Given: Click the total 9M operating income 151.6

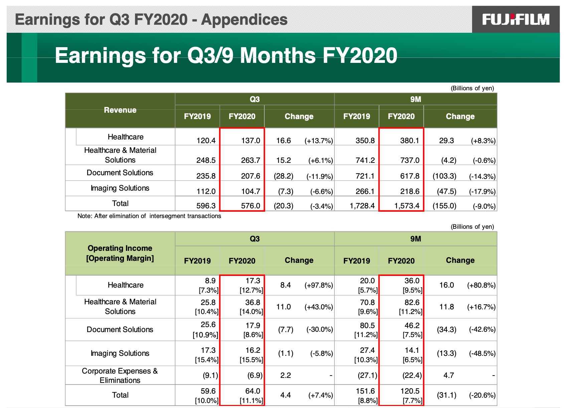Looking at the screenshot, I should coord(365,391).
